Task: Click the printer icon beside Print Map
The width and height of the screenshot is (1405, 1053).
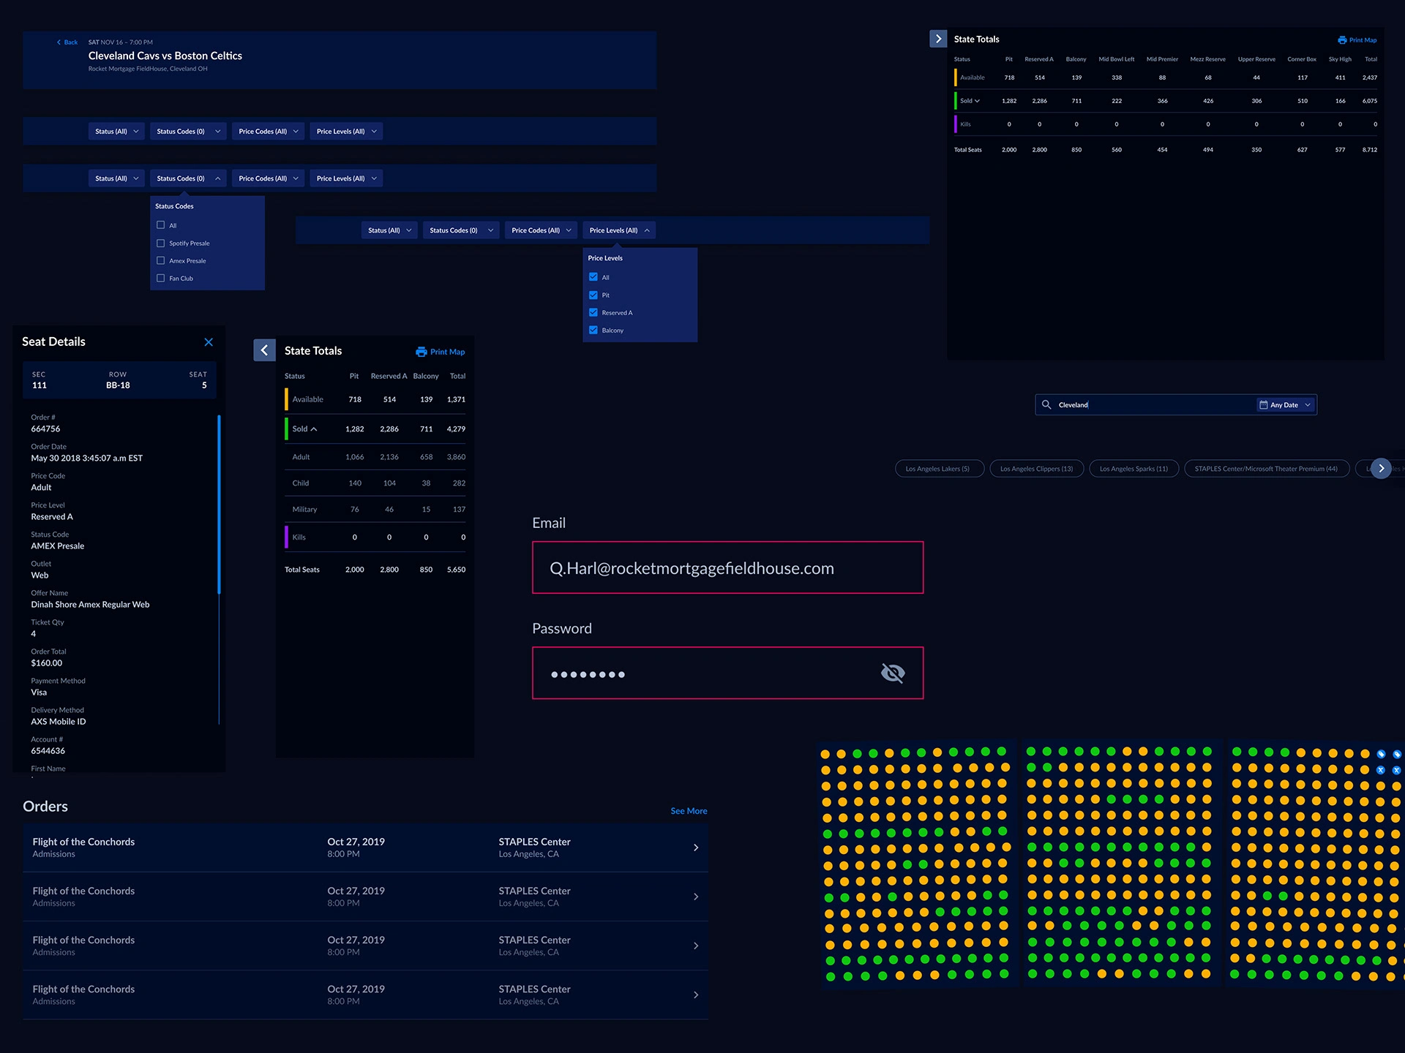Action: point(421,352)
